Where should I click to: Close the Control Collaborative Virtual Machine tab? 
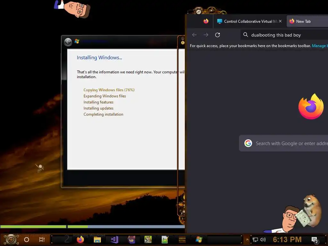pyautogui.click(x=280, y=21)
